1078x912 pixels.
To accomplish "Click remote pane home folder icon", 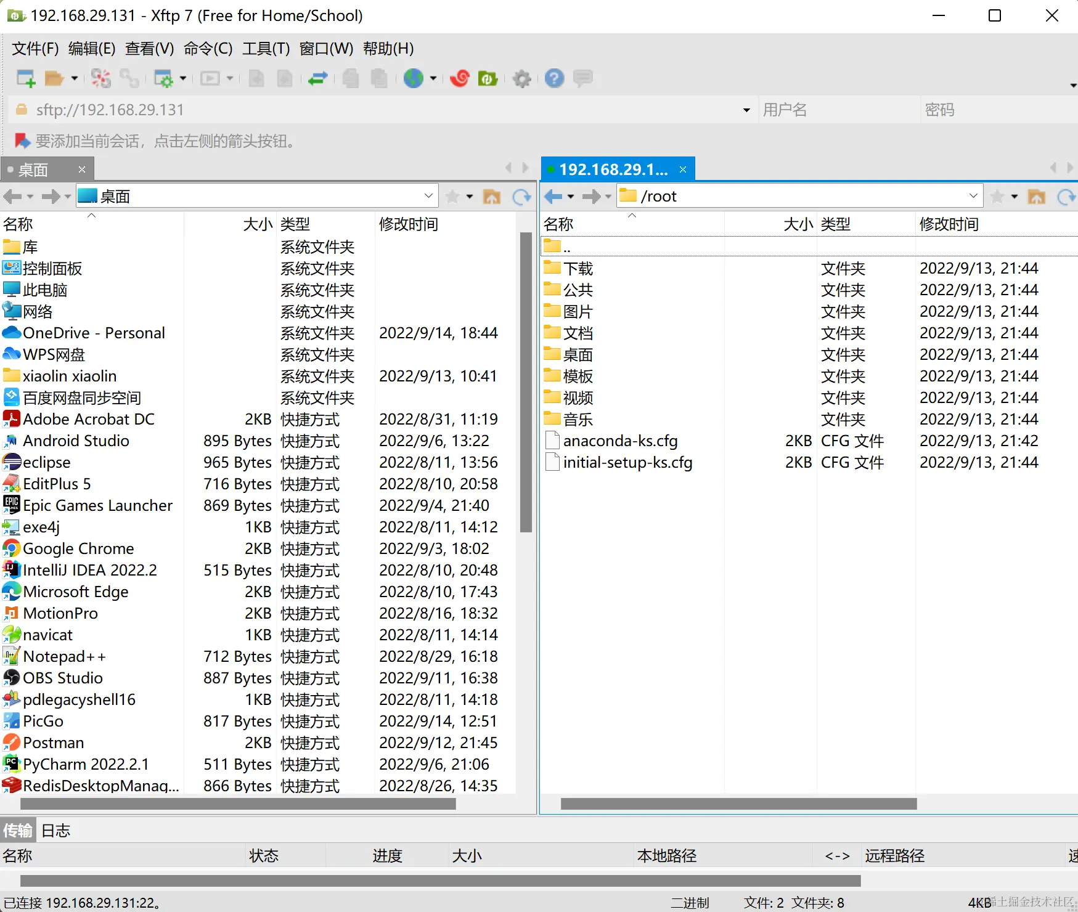I will click(x=1037, y=197).
